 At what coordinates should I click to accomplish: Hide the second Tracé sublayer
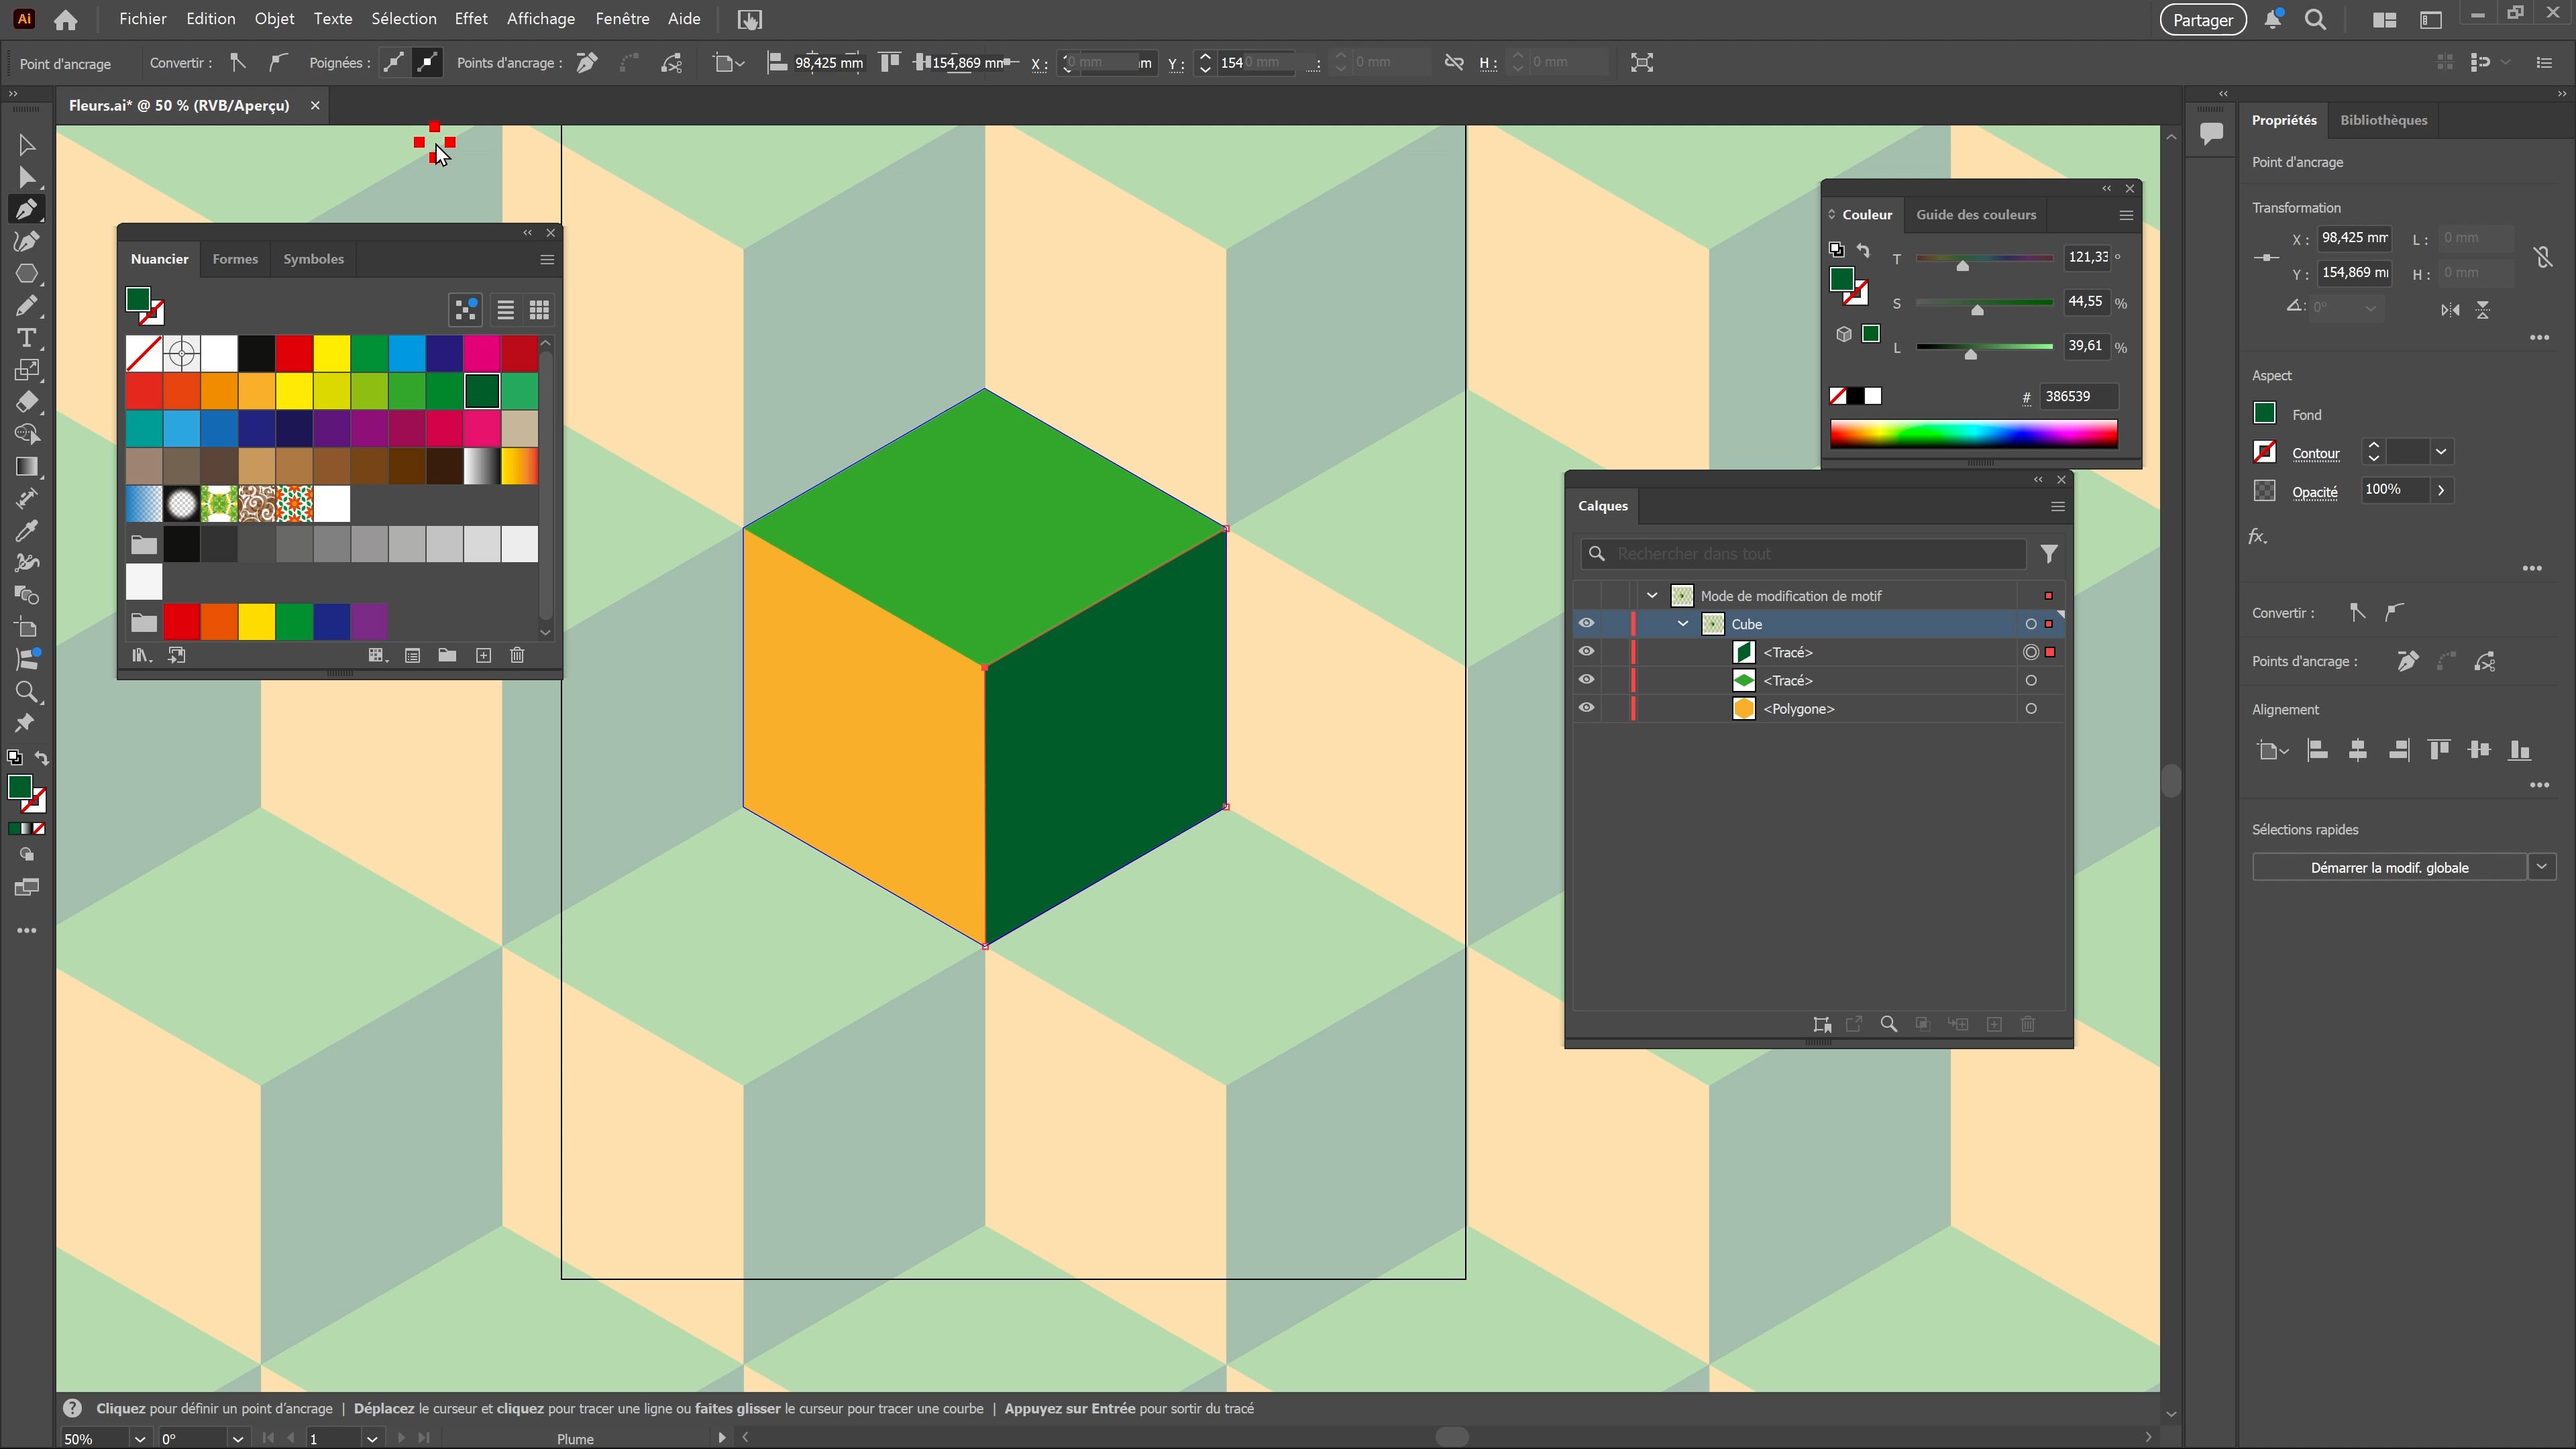1587,680
